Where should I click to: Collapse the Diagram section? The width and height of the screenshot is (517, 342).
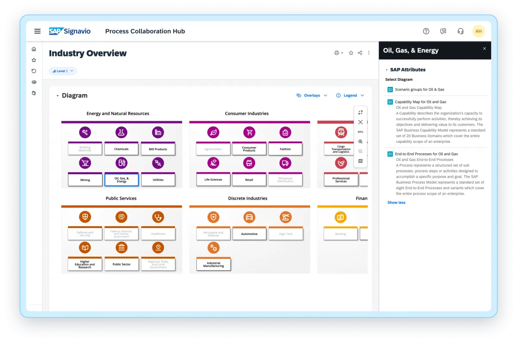58,96
